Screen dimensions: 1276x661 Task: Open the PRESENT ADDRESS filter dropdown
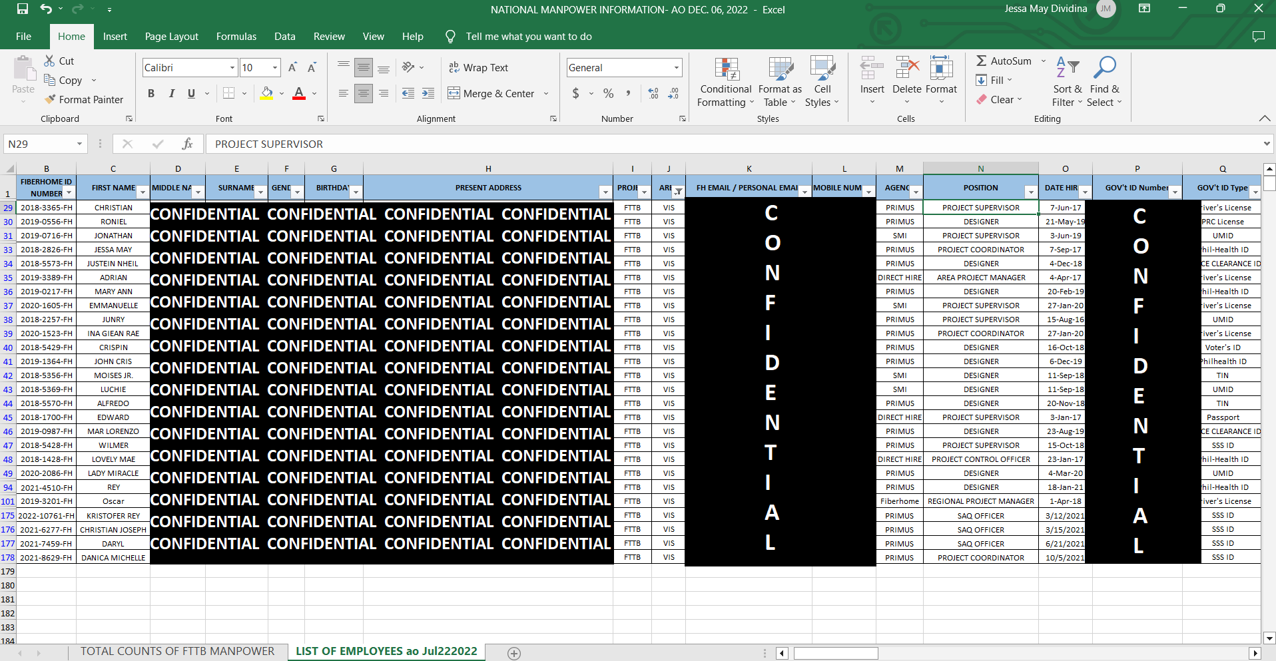tap(605, 192)
